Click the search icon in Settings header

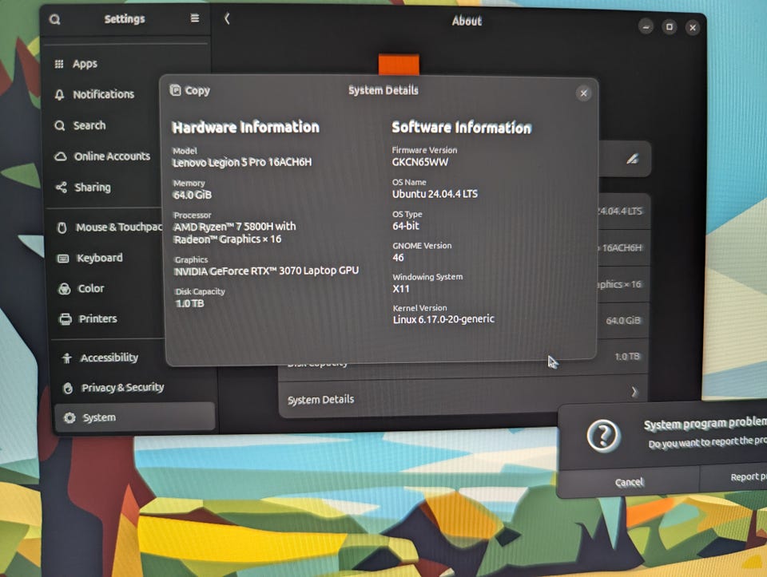point(55,19)
